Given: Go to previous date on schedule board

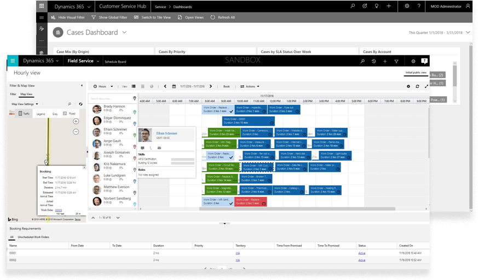Looking at the screenshot, I should pyautogui.click(x=165, y=86).
